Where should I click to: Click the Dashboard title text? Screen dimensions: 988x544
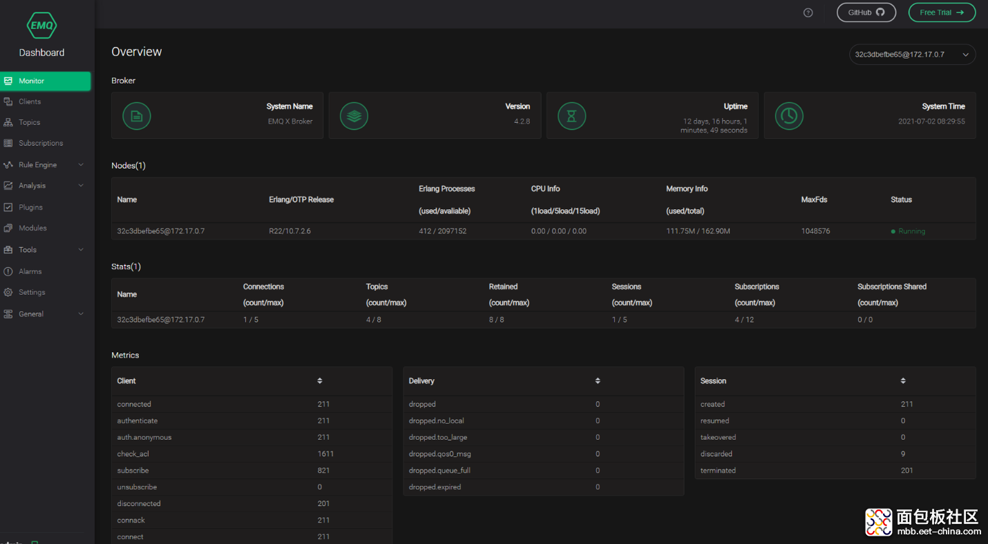(x=41, y=52)
